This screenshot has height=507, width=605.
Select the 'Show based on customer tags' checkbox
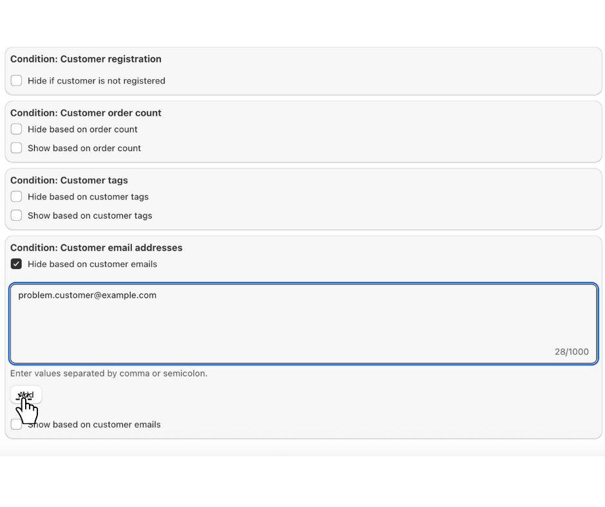[16, 216]
